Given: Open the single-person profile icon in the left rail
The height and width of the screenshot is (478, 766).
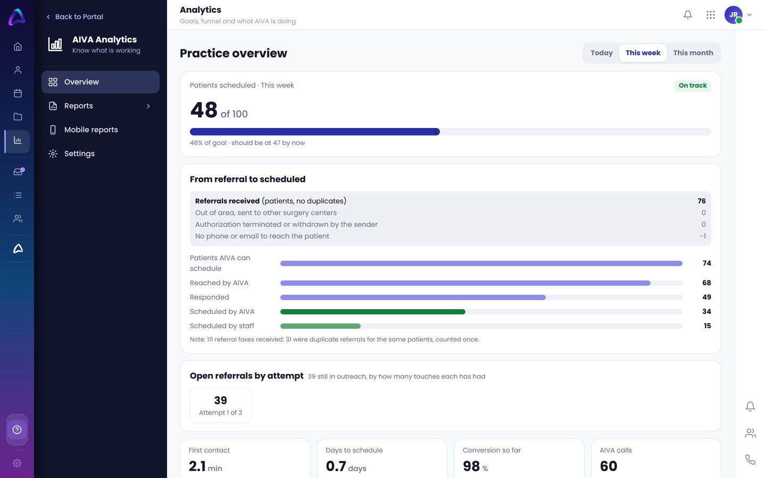Looking at the screenshot, I should coord(18,70).
